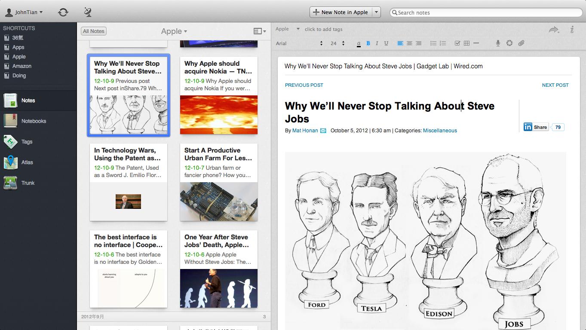Insert a numbered list
586x330 pixels.
(x=443, y=43)
